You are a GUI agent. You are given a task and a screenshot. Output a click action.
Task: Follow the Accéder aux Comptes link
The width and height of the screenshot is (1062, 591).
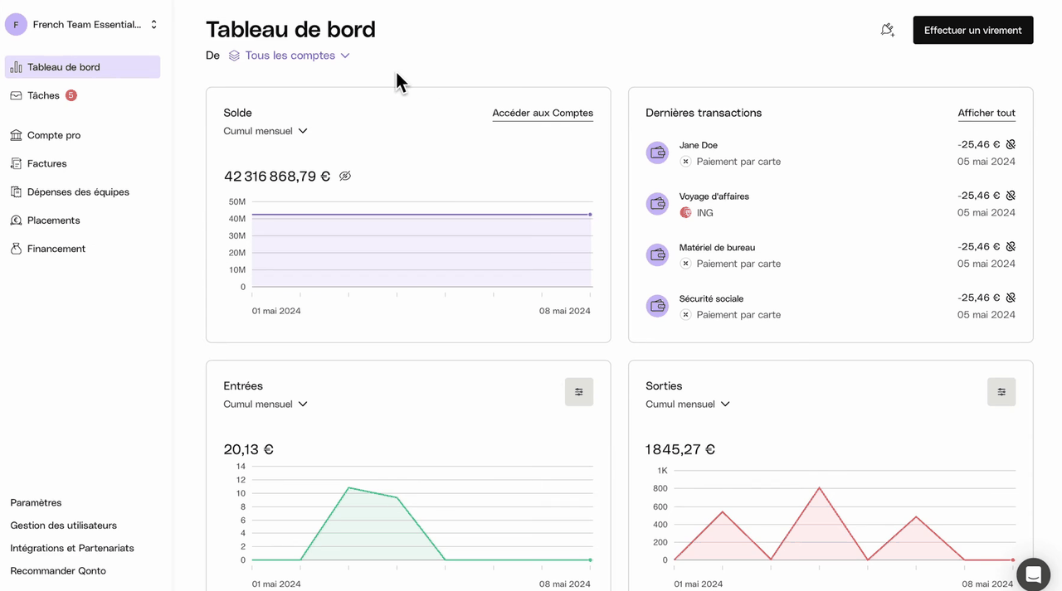point(543,113)
